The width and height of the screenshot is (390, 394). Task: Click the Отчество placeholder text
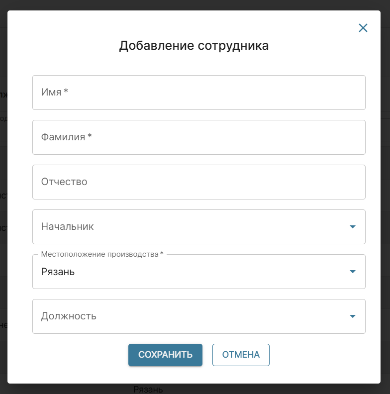click(64, 182)
